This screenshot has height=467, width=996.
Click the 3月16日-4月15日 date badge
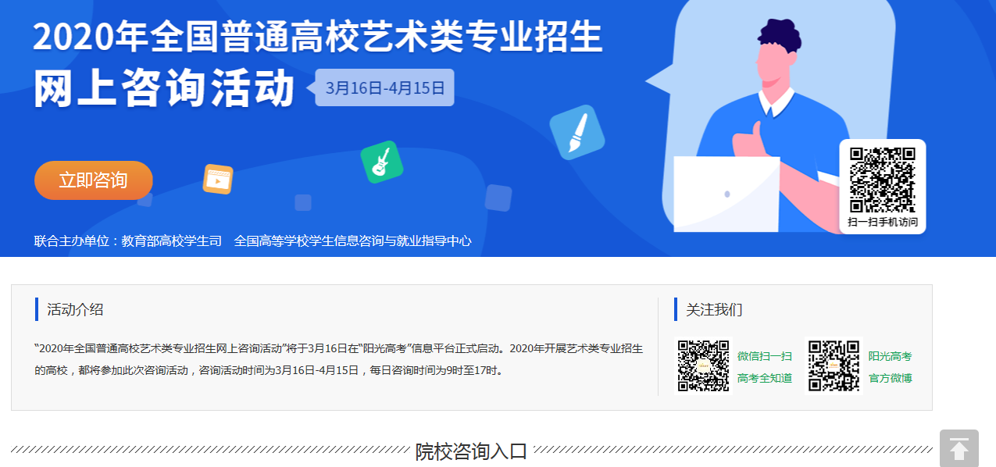pos(384,87)
